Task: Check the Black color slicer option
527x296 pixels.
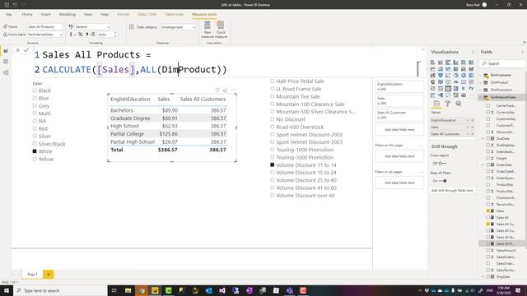Action: [35, 90]
